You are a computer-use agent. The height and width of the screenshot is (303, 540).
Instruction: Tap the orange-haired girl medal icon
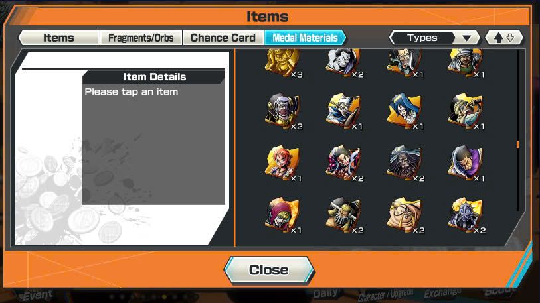(283, 163)
